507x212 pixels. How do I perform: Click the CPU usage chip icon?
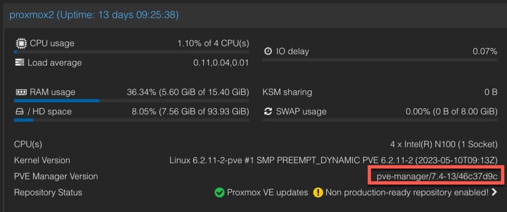tap(20, 43)
